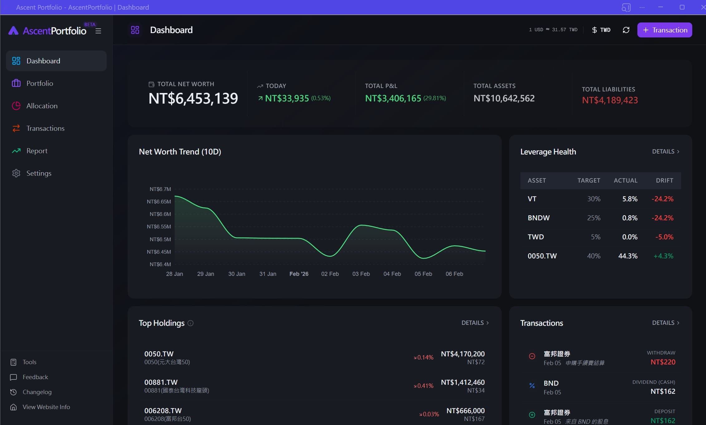Click the BETA badge near logo

[x=90, y=24]
